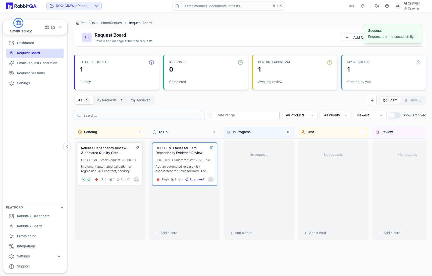Viewport: 432px width, 276px height.
Task: Follow the SmartRequest breadcrumb link
Action: coord(112,23)
